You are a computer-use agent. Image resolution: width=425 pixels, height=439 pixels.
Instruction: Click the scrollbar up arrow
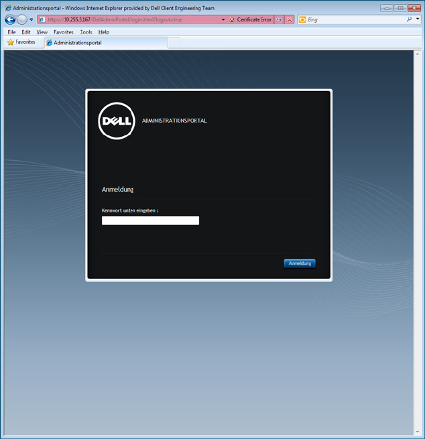[417, 54]
